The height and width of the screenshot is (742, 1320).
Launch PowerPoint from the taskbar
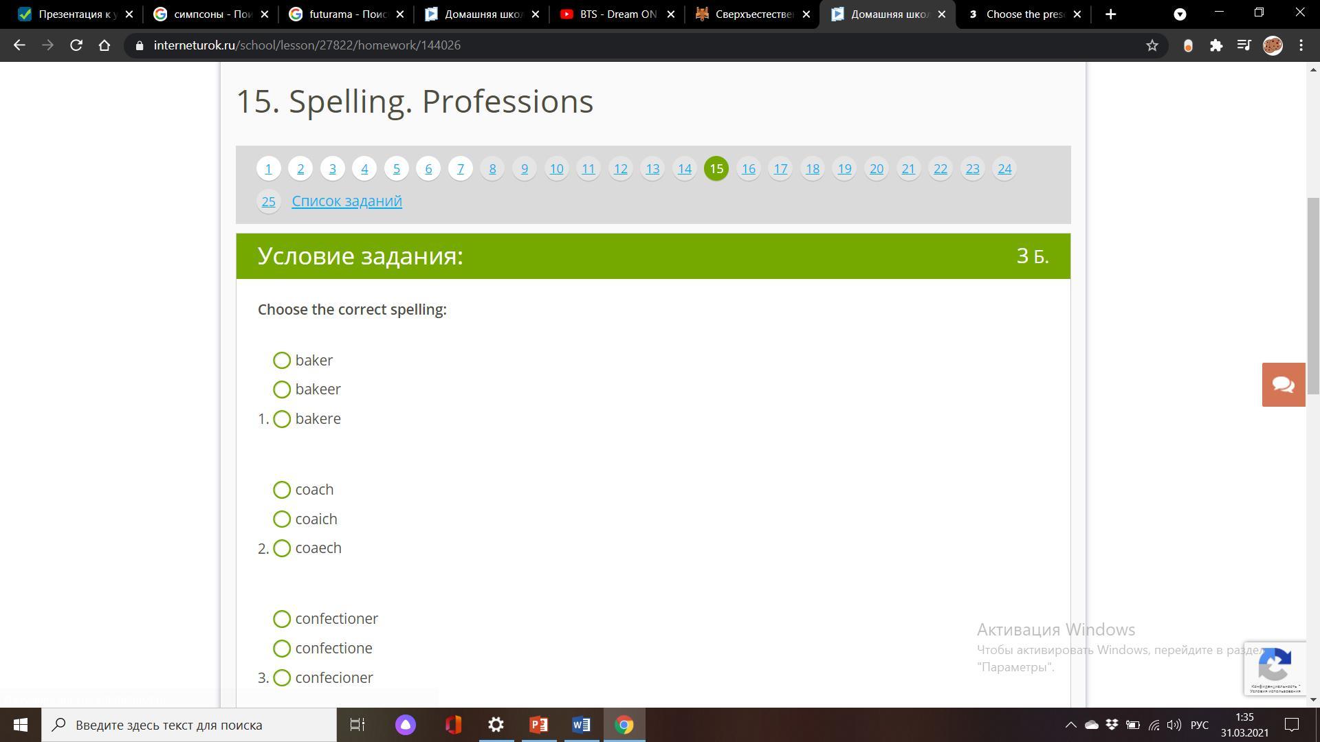pos(538,725)
